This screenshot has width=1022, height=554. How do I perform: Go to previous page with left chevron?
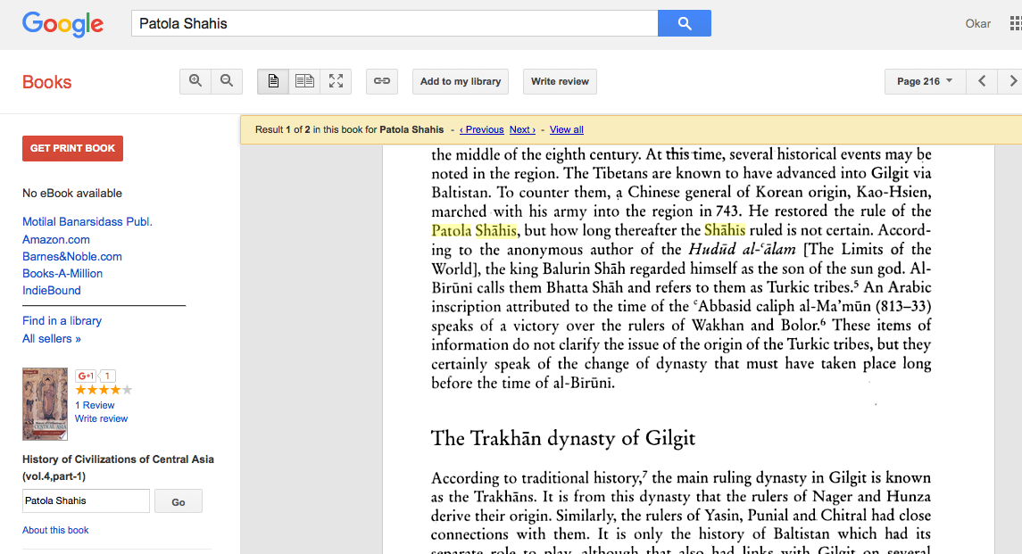click(x=982, y=80)
